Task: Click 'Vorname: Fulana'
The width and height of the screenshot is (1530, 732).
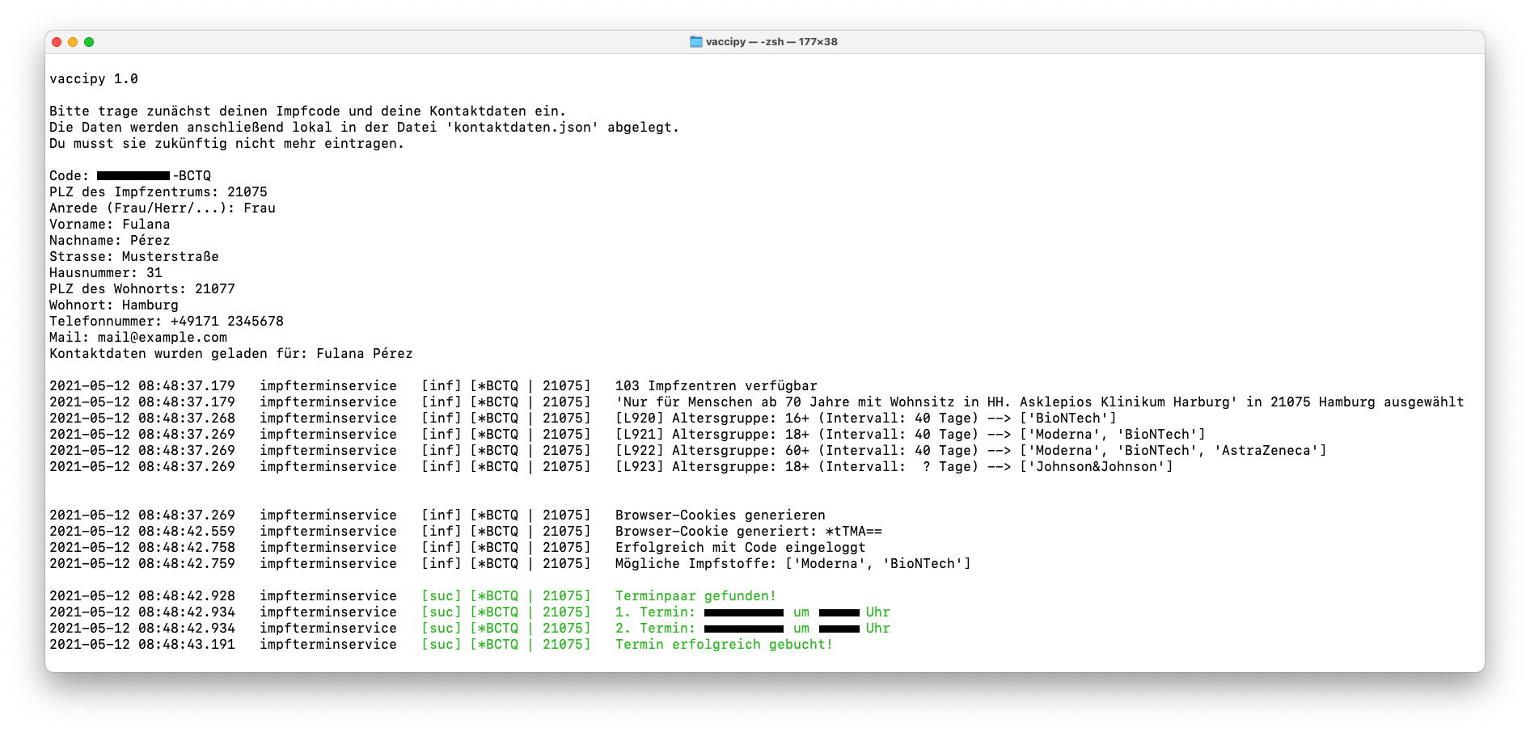Action: click(x=110, y=225)
